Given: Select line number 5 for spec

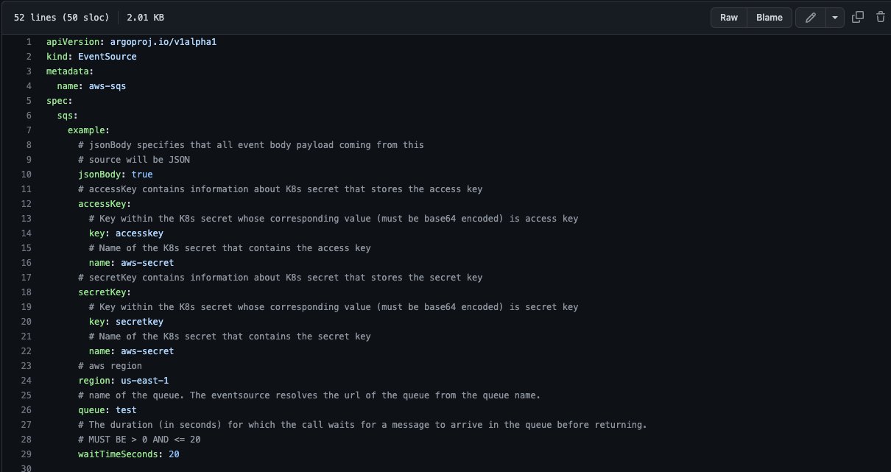Looking at the screenshot, I should [29, 101].
